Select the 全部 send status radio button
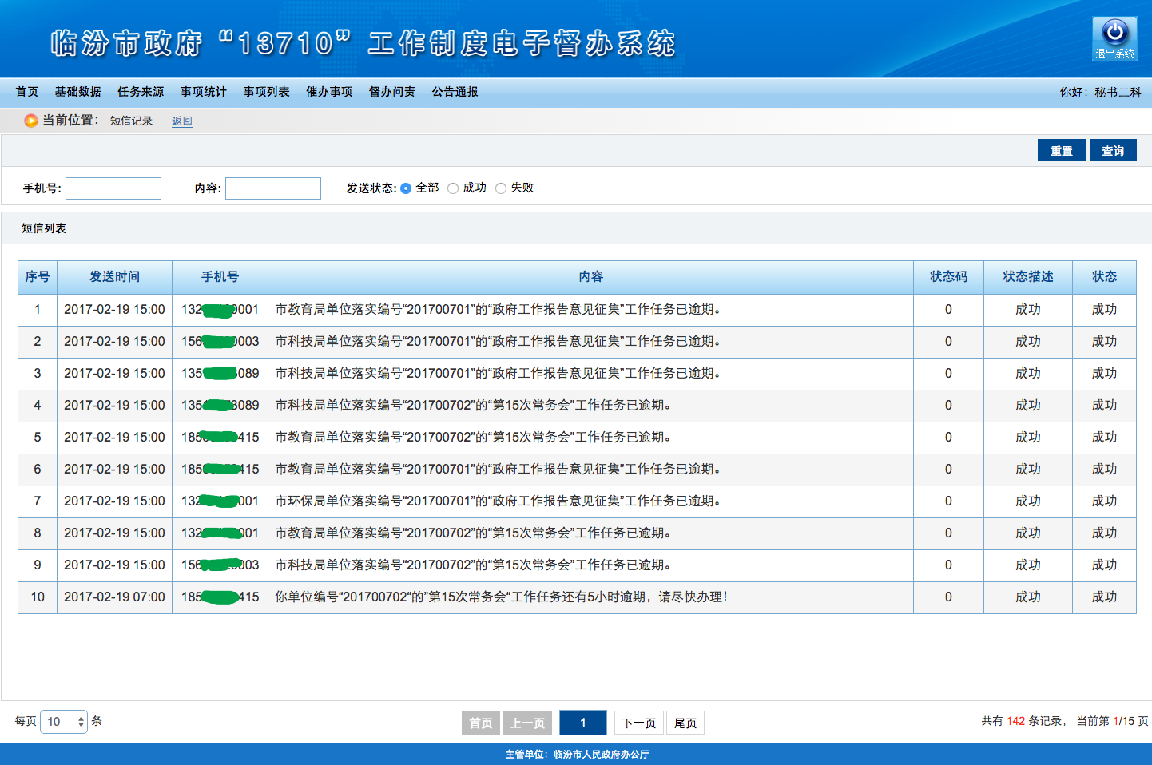The image size is (1152, 765). 406,188
